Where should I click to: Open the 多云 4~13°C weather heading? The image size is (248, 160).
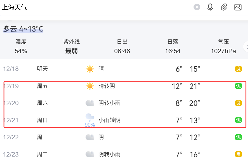coord(23,29)
